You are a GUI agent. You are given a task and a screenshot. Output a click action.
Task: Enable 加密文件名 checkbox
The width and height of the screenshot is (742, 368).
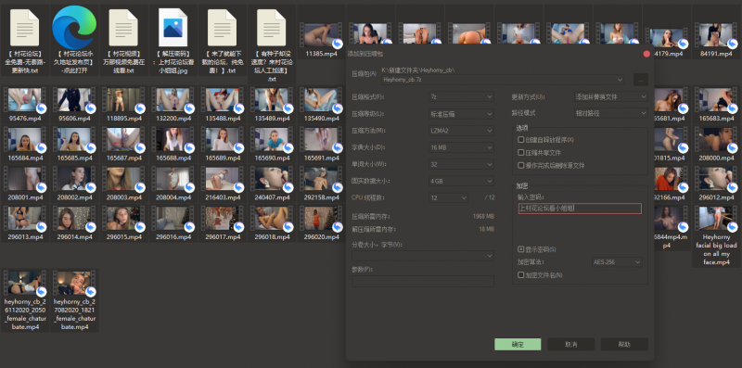521,274
